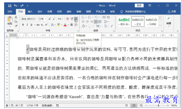Increase paragraph indent

click(x=108, y=17)
